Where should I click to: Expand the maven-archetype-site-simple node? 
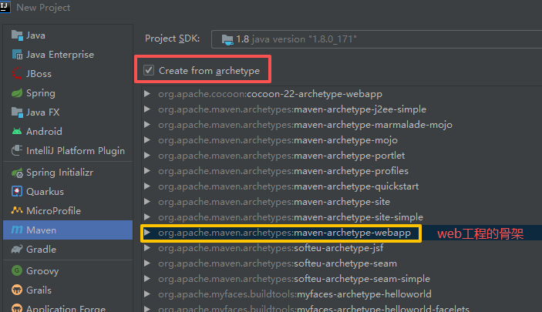[x=147, y=217]
